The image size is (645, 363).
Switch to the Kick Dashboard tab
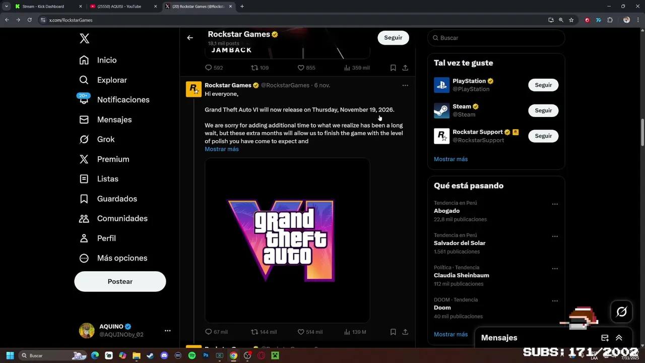click(x=49, y=7)
